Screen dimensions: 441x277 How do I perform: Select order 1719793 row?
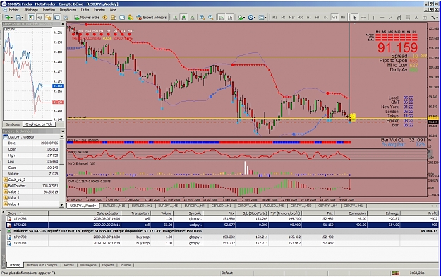[222, 218]
